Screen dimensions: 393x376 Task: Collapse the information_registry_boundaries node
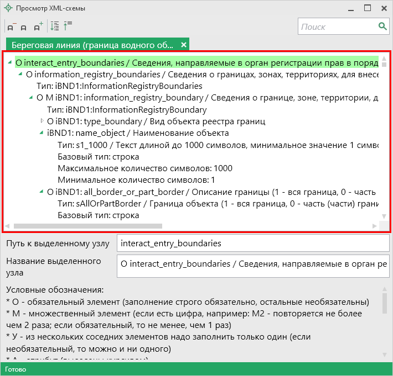click(x=21, y=74)
